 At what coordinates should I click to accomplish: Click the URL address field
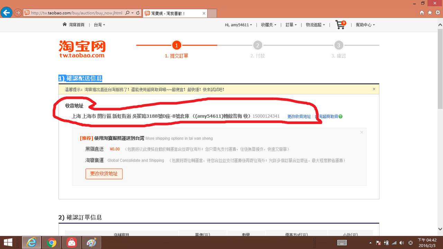click(76, 13)
